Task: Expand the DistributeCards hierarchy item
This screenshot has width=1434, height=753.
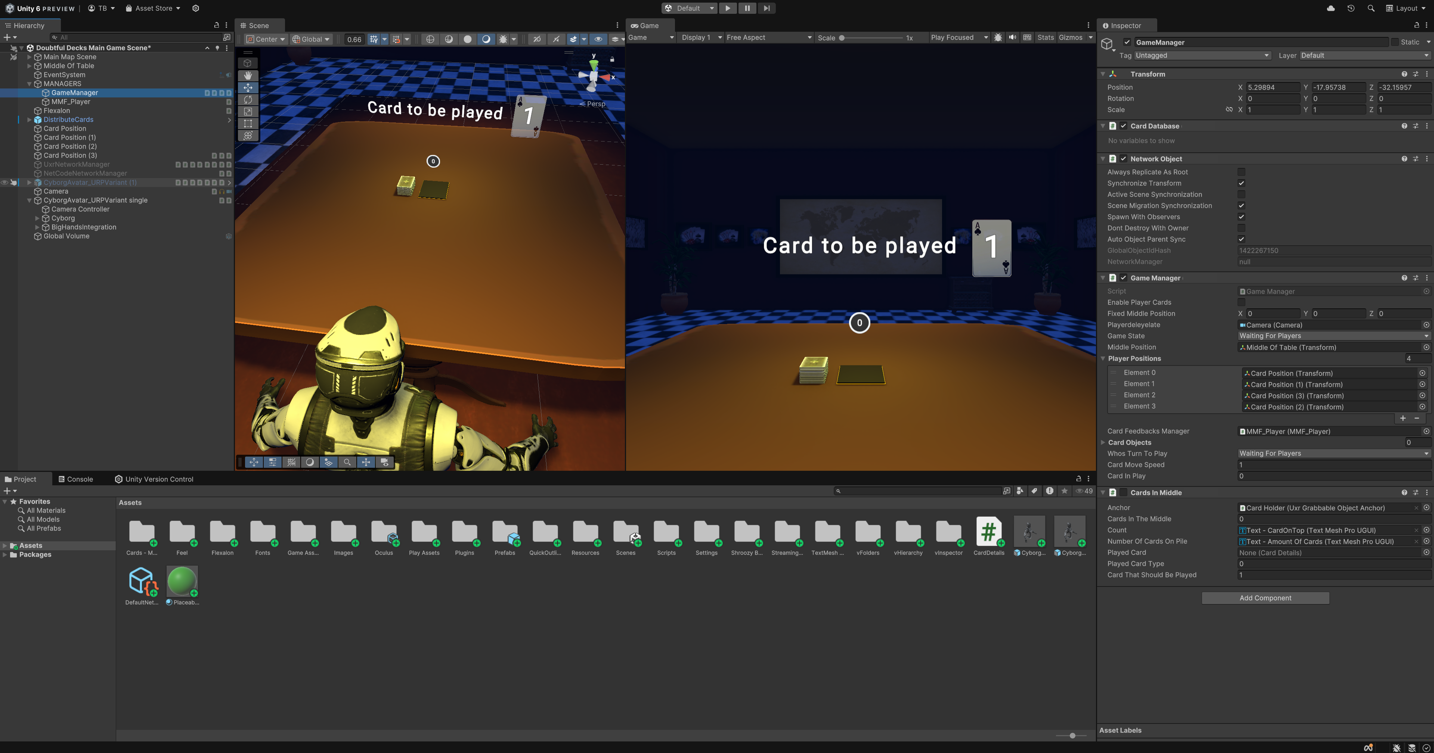Action: (x=30, y=120)
